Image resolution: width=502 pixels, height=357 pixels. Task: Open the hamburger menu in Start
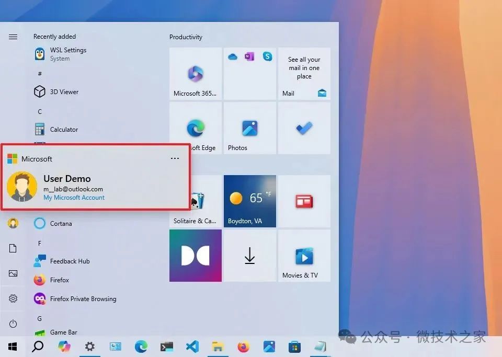tap(13, 37)
